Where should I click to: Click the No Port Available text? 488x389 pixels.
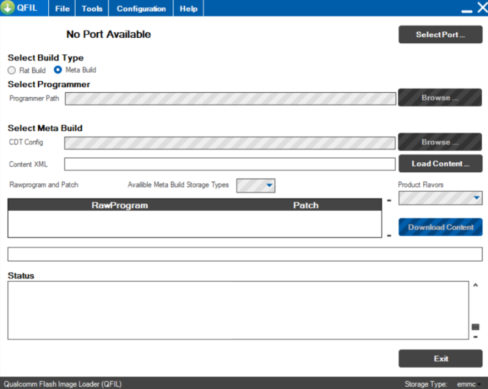109,34
